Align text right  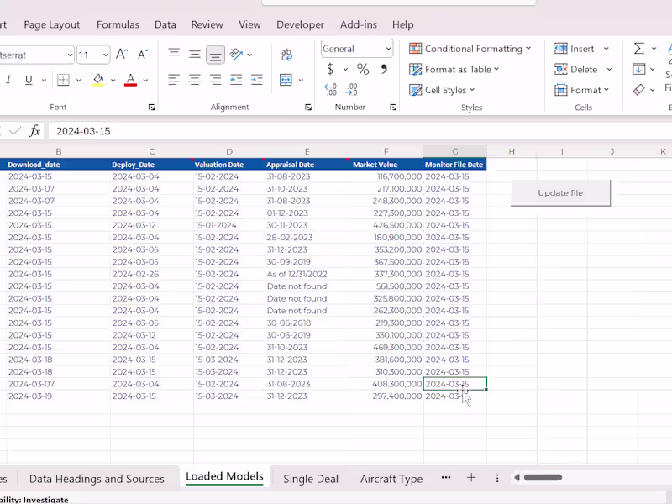[215, 80]
